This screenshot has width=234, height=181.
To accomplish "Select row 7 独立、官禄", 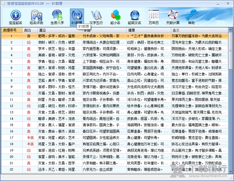I will [115, 74].
